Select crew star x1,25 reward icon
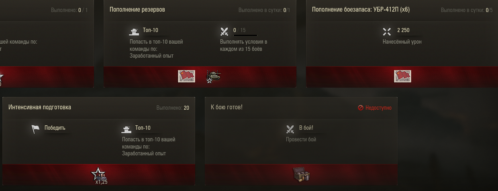The width and height of the screenshot is (498, 191). pyautogui.click(x=99, y=175)
